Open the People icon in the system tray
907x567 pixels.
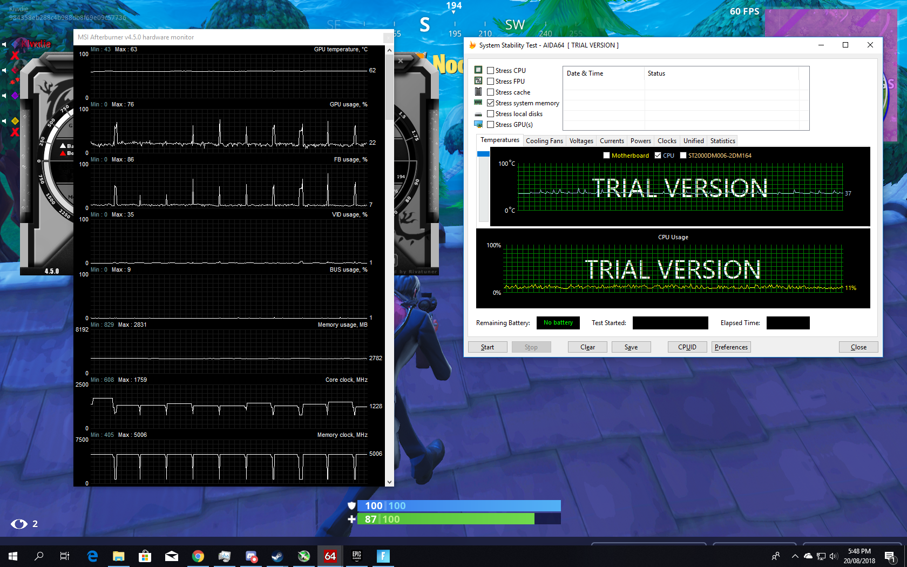776,556
